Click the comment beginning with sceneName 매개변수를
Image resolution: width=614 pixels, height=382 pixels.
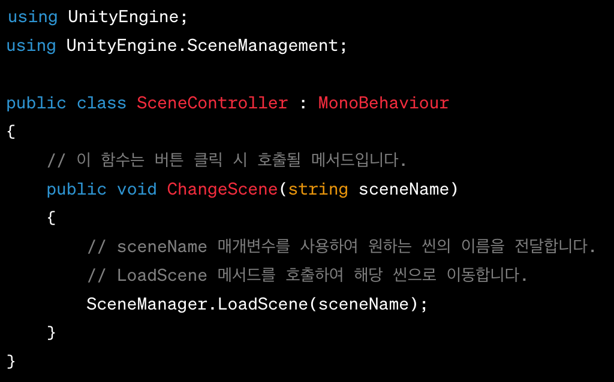coord(341,246)
